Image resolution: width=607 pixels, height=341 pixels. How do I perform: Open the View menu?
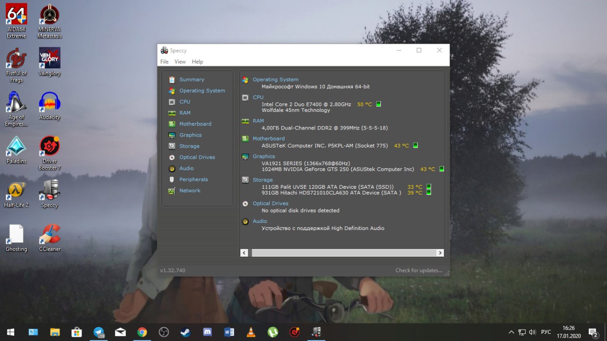click(180, 62)
